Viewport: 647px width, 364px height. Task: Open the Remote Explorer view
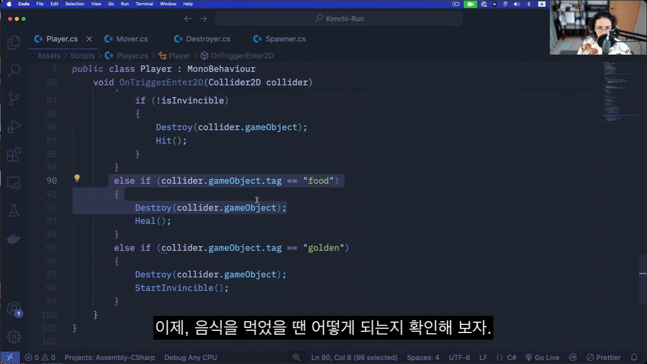(14, 183)
